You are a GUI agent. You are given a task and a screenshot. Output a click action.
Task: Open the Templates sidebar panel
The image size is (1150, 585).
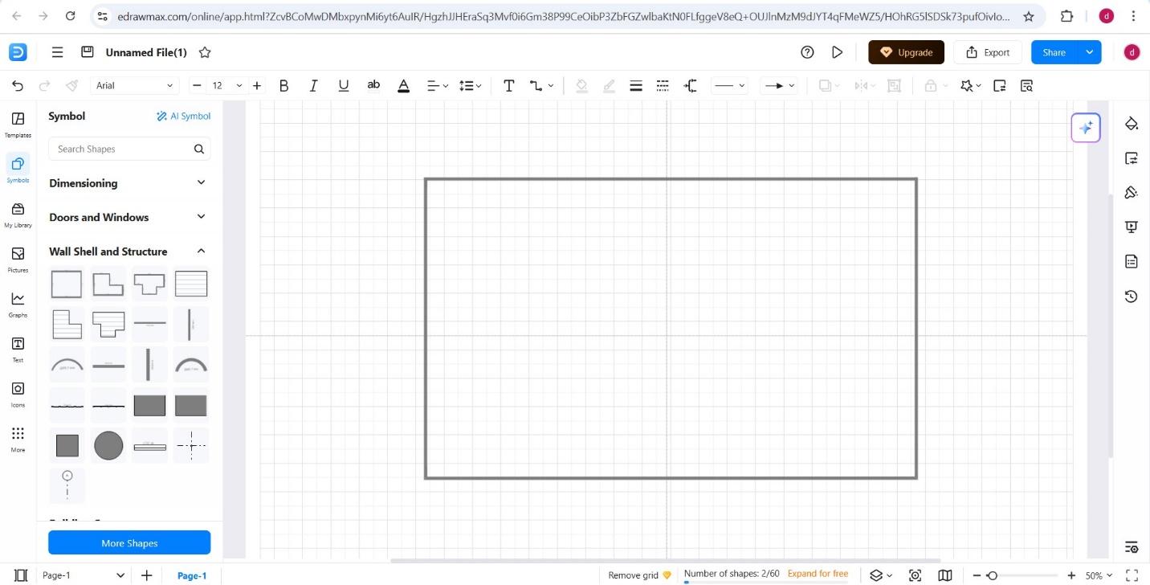pos(18,124)
